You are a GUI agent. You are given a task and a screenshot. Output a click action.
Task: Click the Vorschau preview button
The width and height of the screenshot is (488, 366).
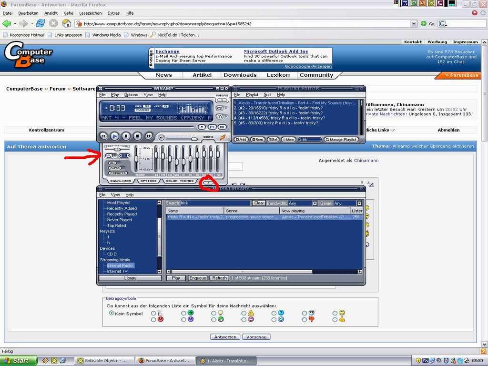coord(256,337)
